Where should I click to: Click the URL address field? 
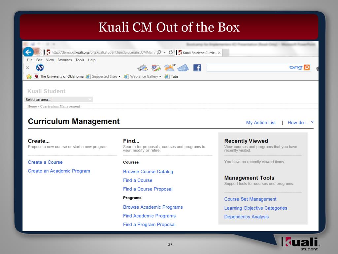[x=103, y=52]
